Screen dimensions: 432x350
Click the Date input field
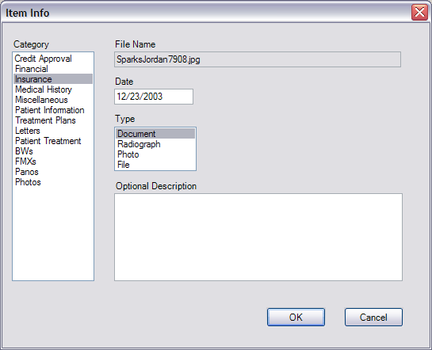(x=154, y=97)
